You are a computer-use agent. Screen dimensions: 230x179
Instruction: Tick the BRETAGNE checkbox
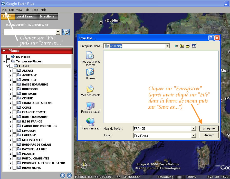pos(15,93)
